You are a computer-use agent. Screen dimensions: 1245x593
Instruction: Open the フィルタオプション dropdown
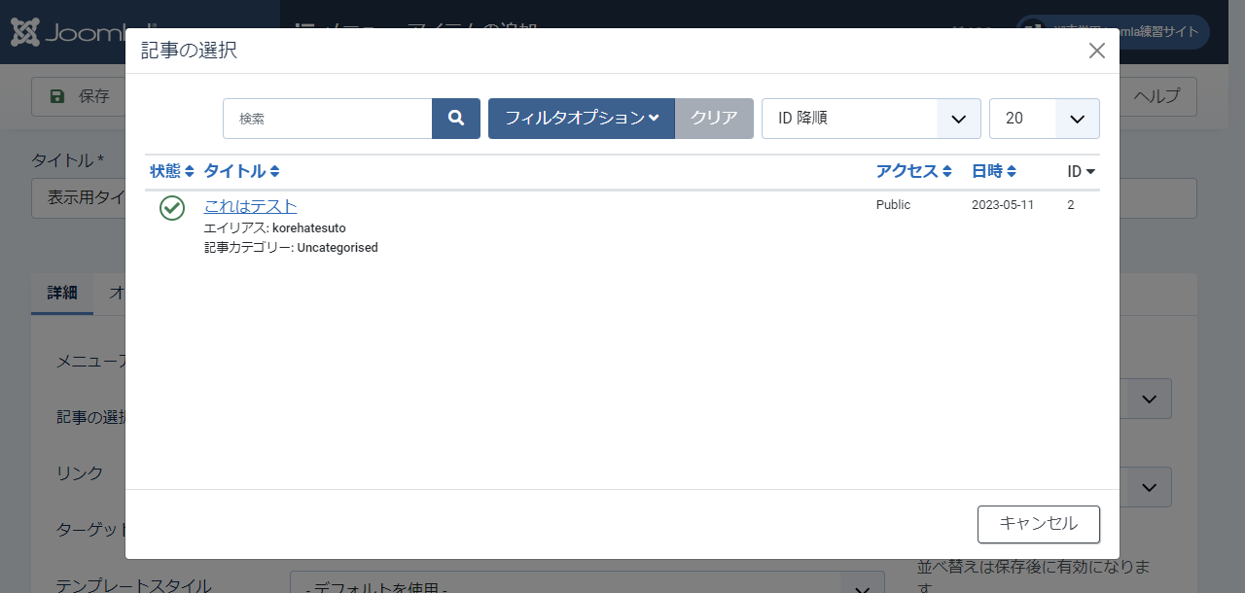pyautogui.click(x=581, y=119)
